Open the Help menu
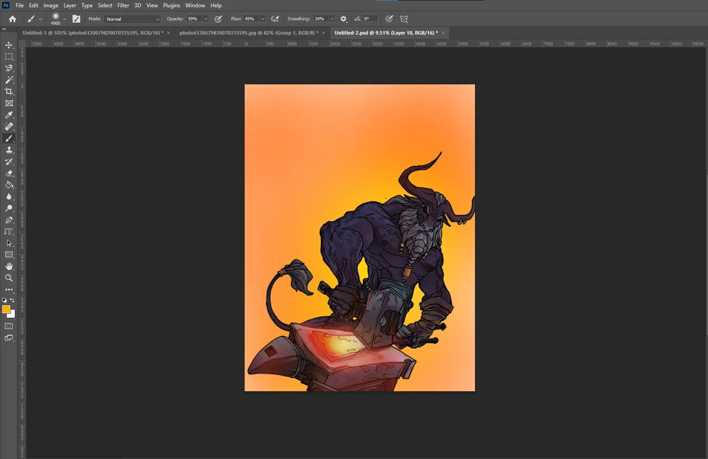 (x=216, y=6)
